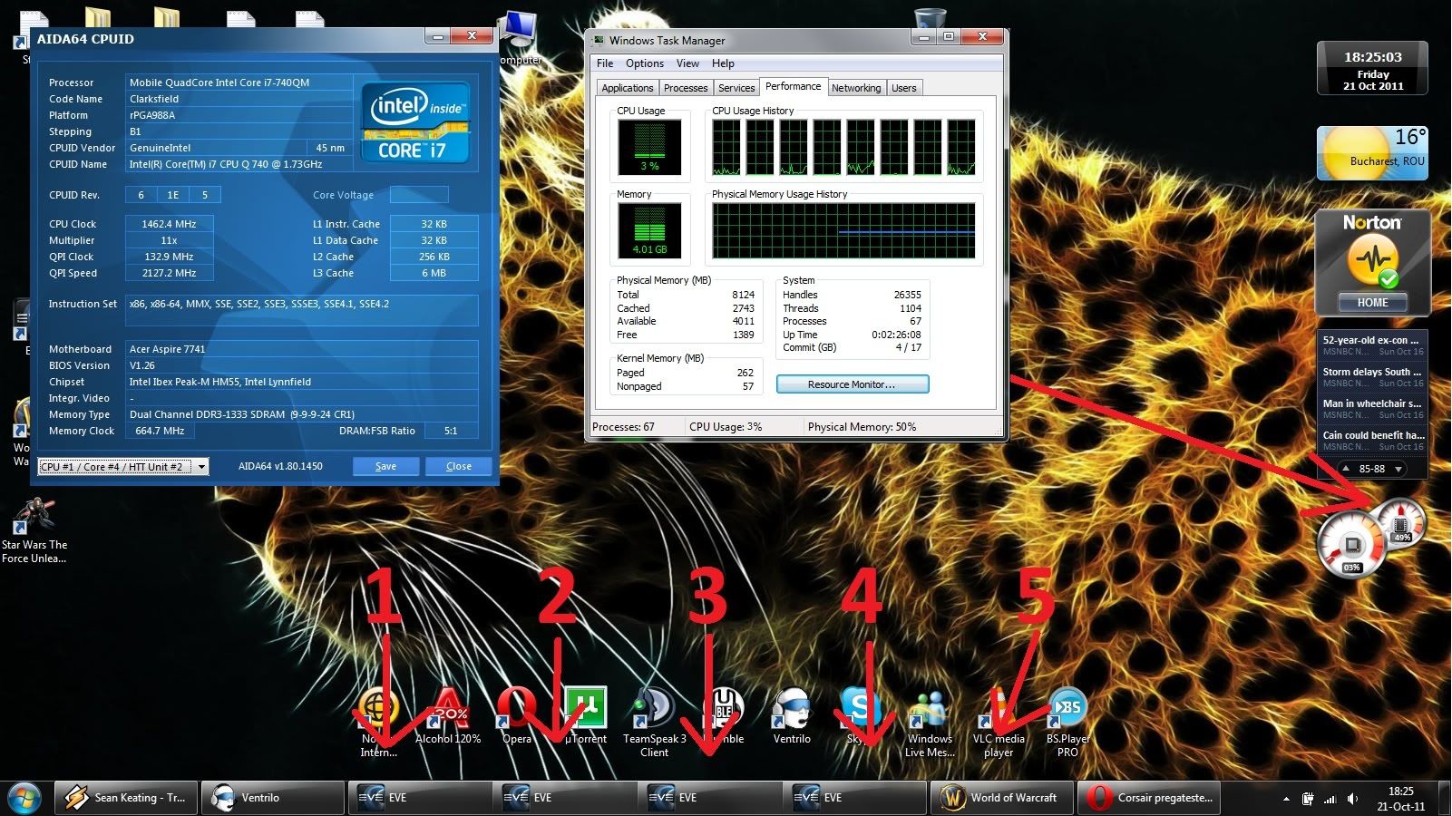Open the '52-year-old ex-con' headline
This screenshot has height=816, width=1452.
(x=1372, y=345)
